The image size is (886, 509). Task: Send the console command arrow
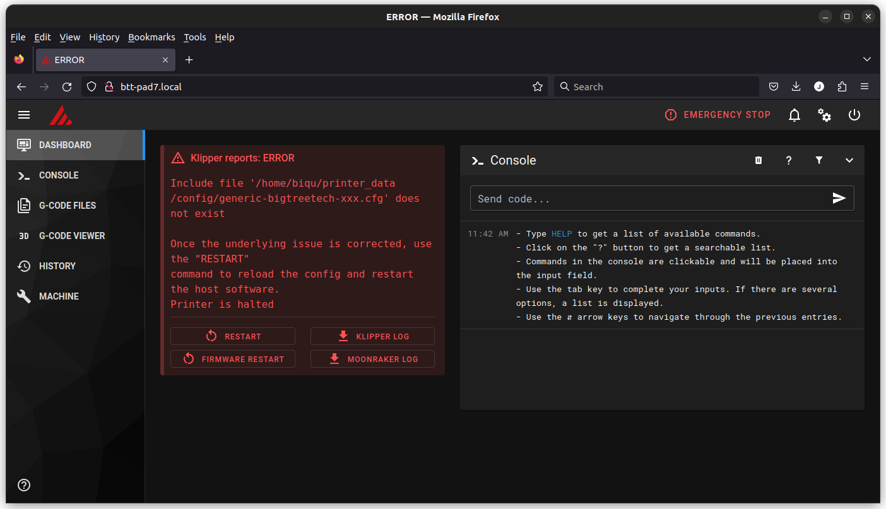pyautogui.click(x=839, y=198)
